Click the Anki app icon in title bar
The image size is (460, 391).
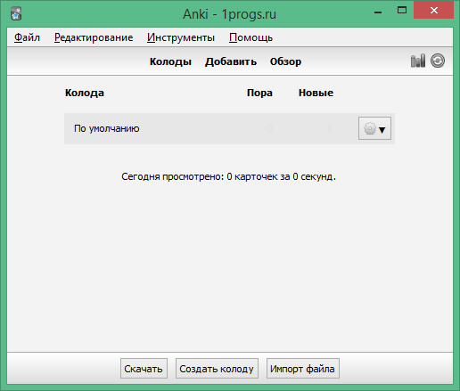(x=16, y=13)
